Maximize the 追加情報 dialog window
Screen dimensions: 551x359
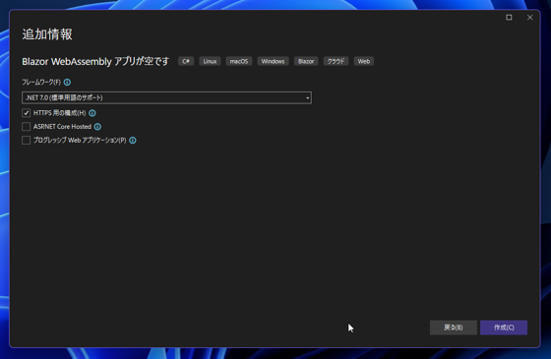(509, 18)
